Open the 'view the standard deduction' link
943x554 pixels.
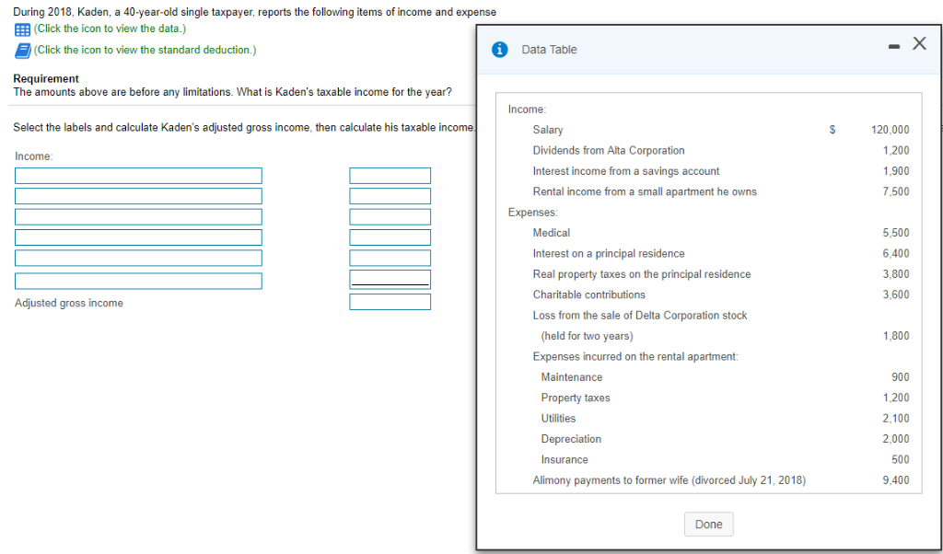tap(145, 50)
